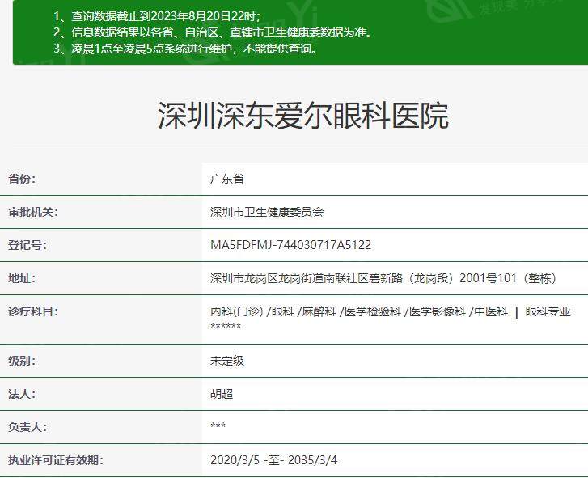Click the legal person name 胡超
This screenshot has width=588, height=478.
coord(222,394)
